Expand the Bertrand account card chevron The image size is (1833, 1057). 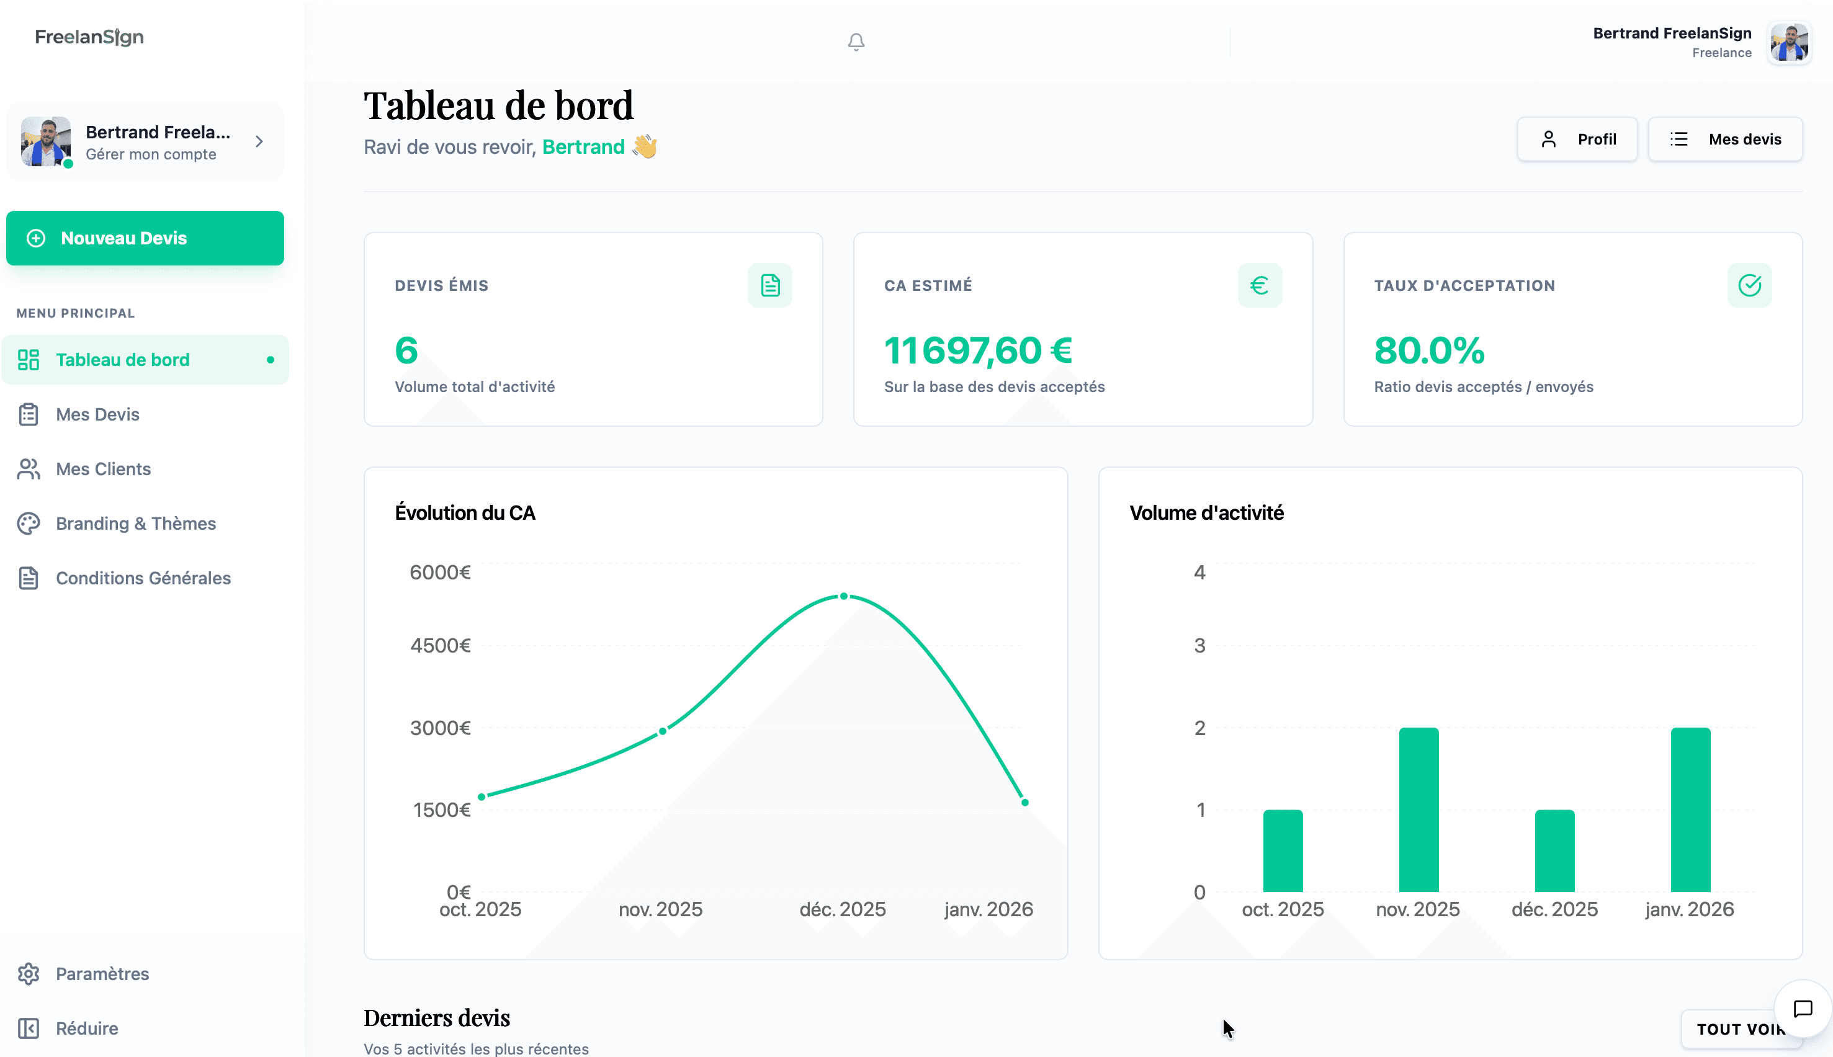pyautogui.click(x=259, y=141)
